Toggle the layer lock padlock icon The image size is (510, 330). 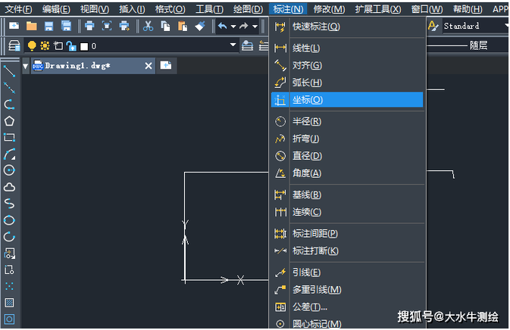pos(71,46)
